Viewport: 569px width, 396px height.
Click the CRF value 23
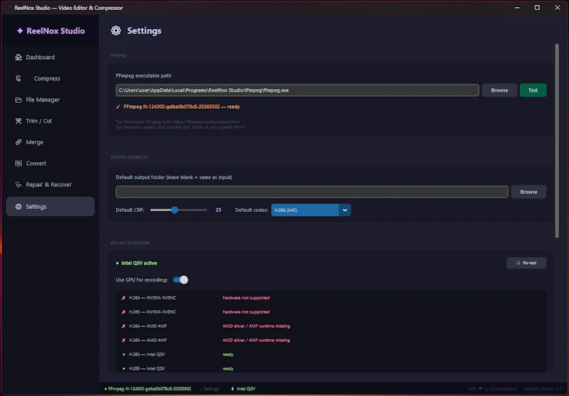click(218, 210)
